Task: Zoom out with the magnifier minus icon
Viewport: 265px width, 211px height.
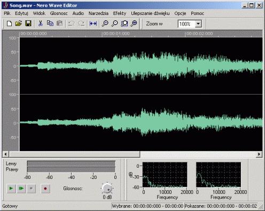Action: pos(115,24)
